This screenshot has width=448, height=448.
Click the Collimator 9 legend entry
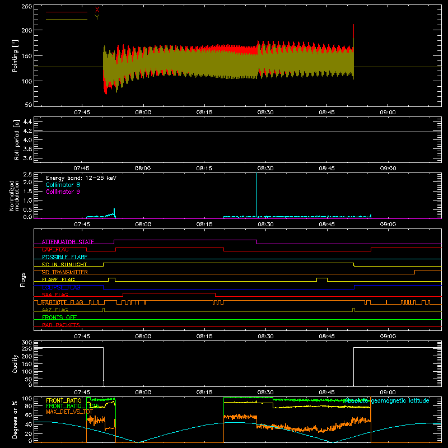point(63,192)
